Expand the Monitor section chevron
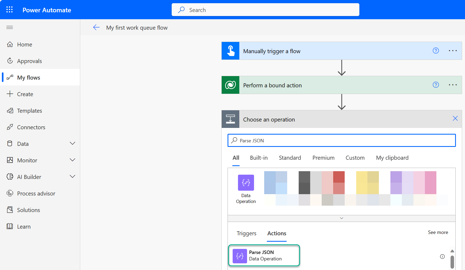This screenshot has width=465, height=270. coord(72,160)
